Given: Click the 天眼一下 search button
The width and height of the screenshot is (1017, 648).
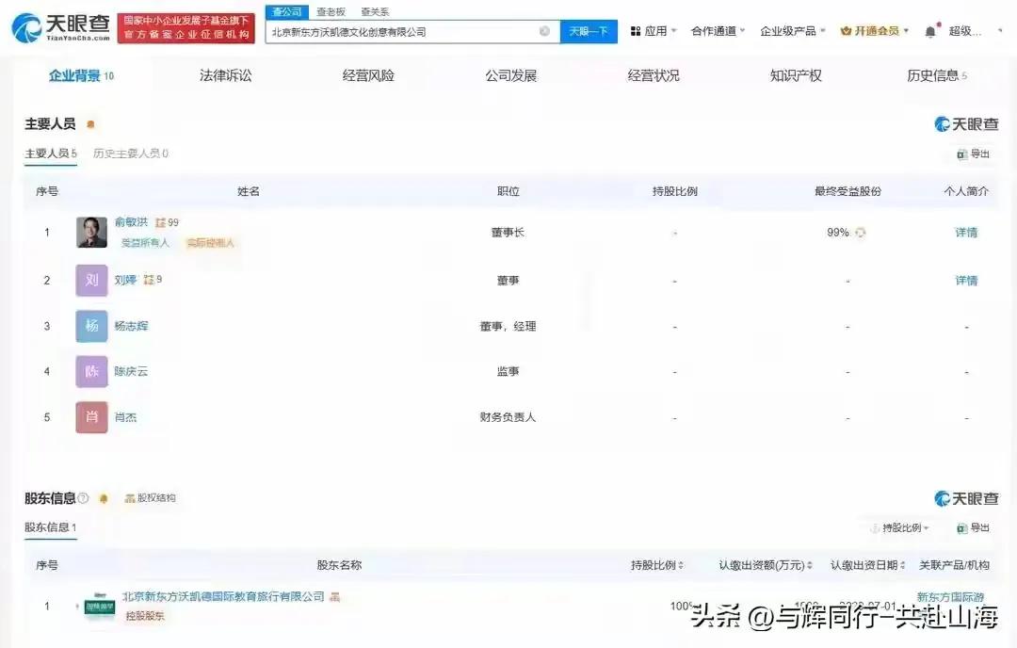Looking at the screenshot, I should [x=589, y=31].
